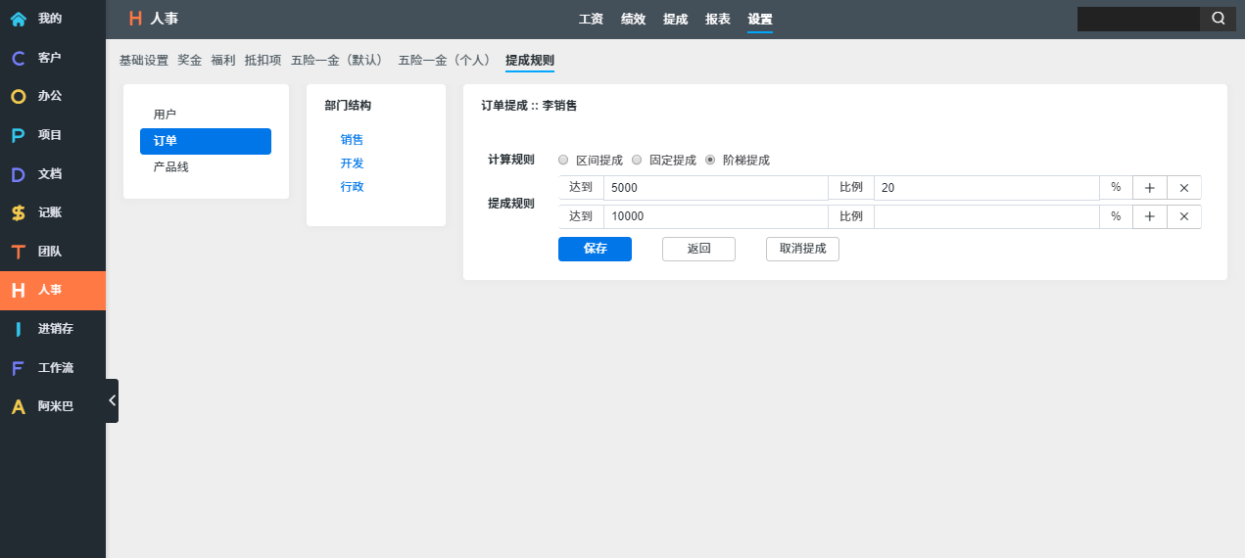Image resolution: width=1245 pixels, height=558 pixels.
Task: Expand the 销售 department node
Action: click(x=352, y=140)
